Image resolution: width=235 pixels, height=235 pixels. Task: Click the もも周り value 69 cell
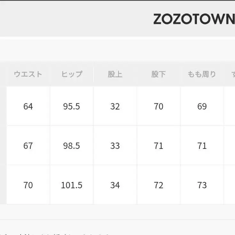click(202, 106)
